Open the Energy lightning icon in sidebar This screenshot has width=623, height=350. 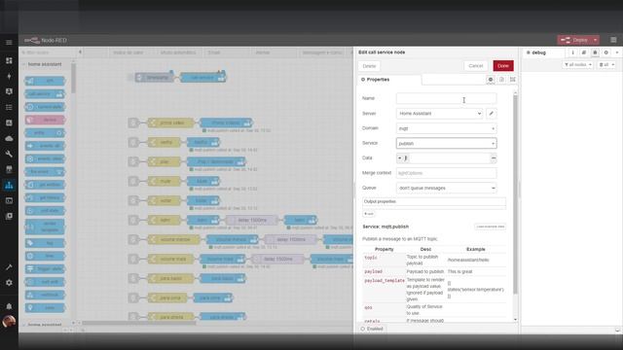(x=9, y=76)
